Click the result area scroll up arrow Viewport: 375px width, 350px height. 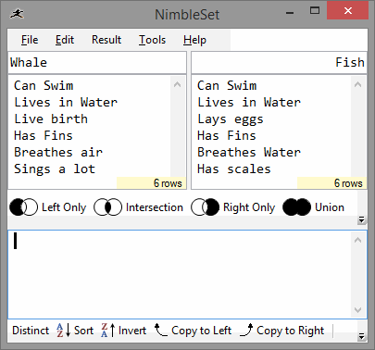(x=358, y=240)
